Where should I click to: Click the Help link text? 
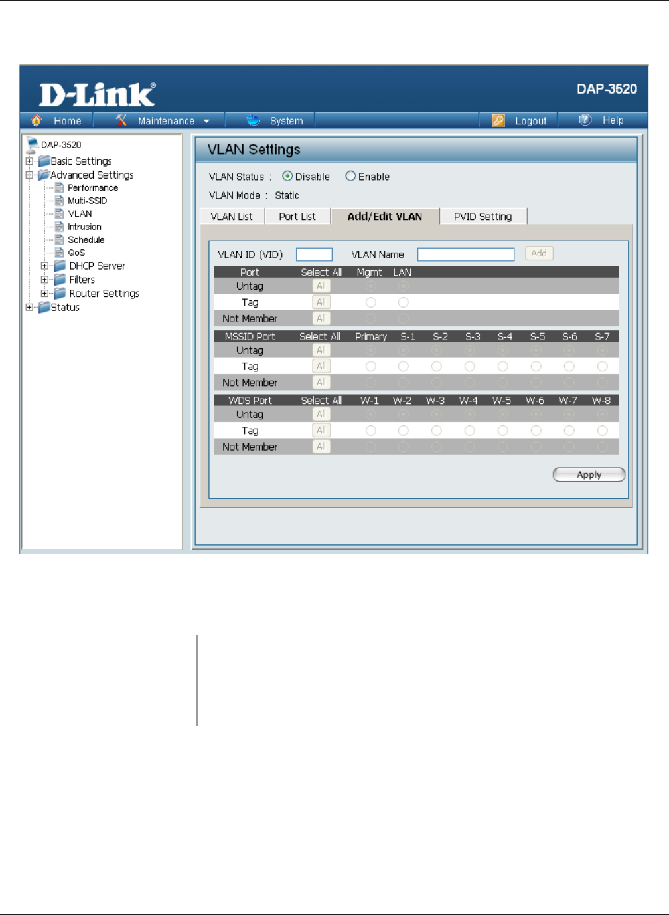coord(613,120)
